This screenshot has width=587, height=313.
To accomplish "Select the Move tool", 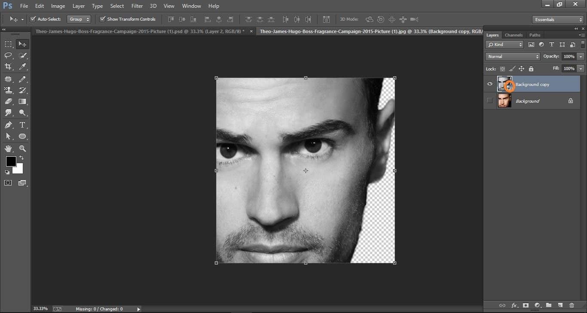I will (x=22, y=45).
